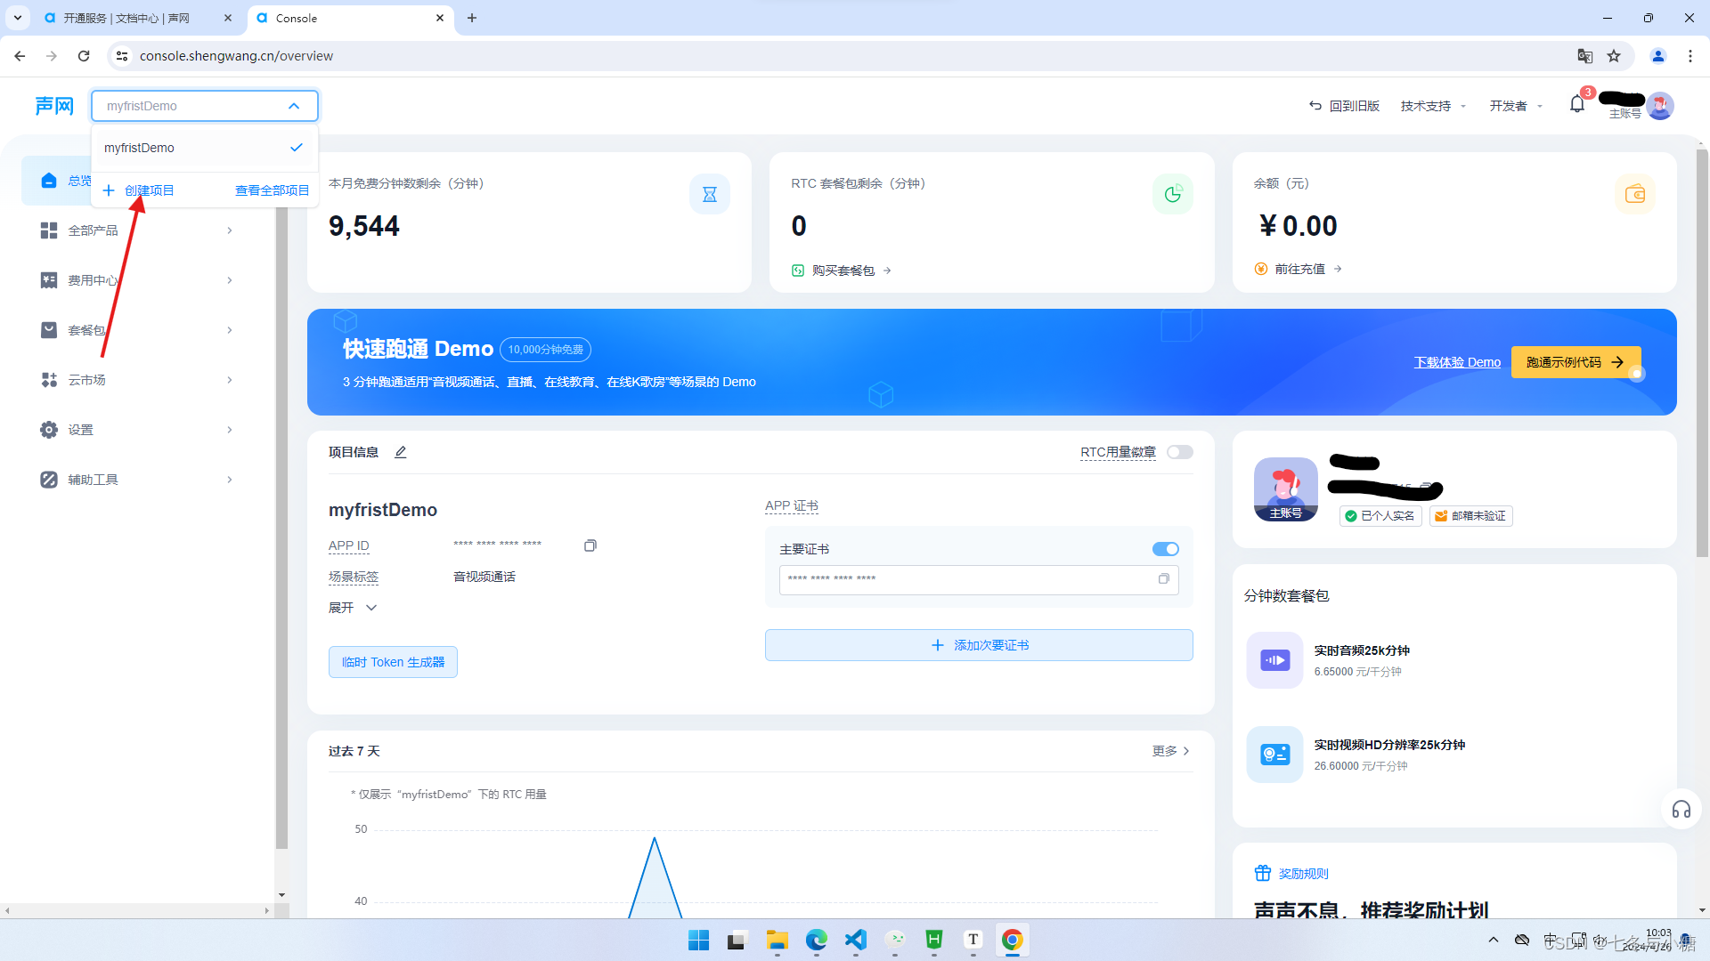This screenshot has width=1710, height=961.
Task: Click the 主要证书 masked value field
Action: pyautogui.click(x=979, y=579)
